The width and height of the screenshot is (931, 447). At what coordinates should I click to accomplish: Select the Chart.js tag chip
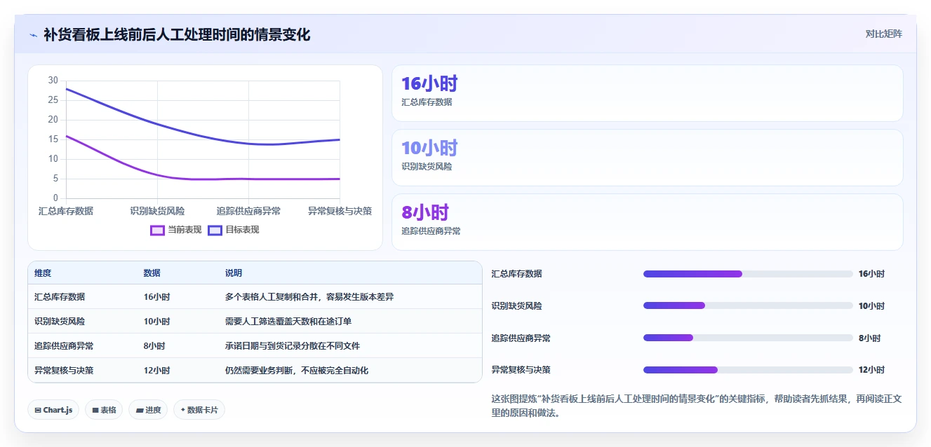coord(53,410)
